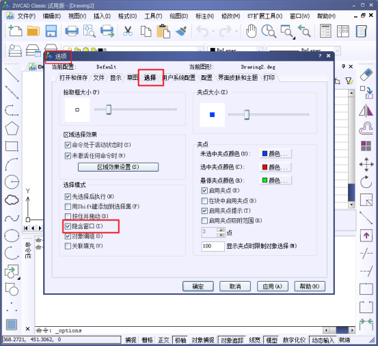This screenshot has height=346, width=378.
Task: Open selected grip red 颜色 button
Action: pos(275,167)
